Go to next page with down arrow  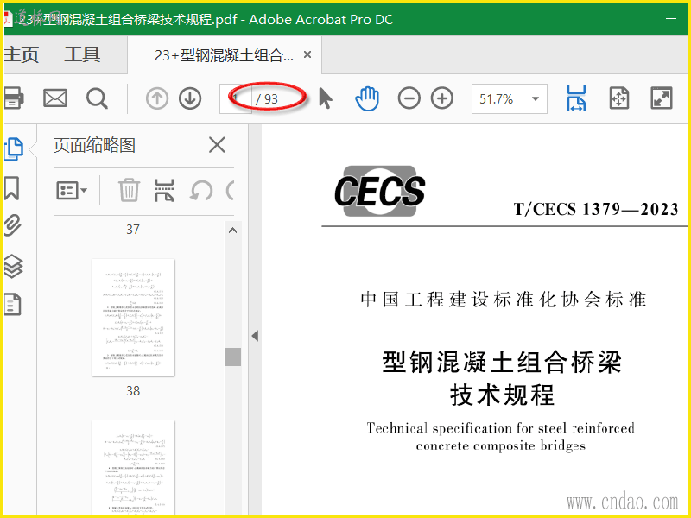(x=190, y=98)
